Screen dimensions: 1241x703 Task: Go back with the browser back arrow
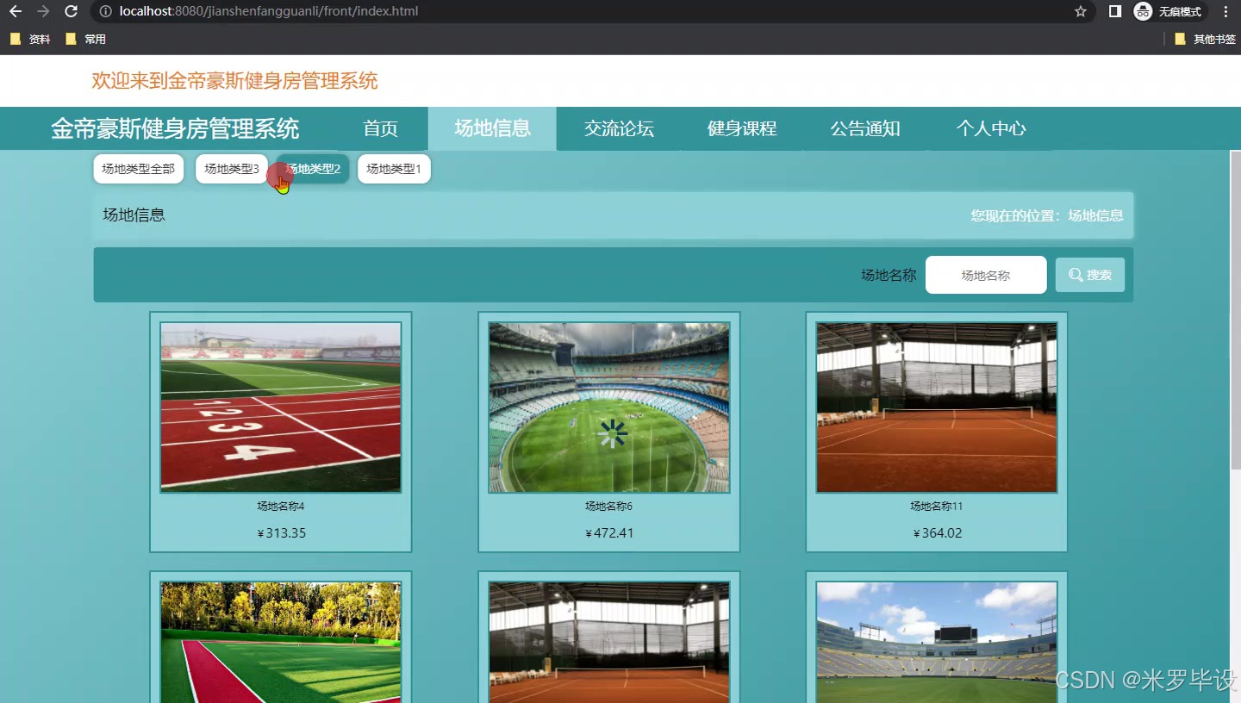click(16, 12)
